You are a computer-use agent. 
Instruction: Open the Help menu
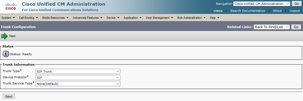click(x=215, y=18)
